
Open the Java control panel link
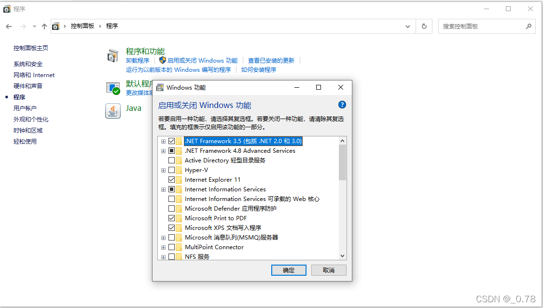coord(133,108)
